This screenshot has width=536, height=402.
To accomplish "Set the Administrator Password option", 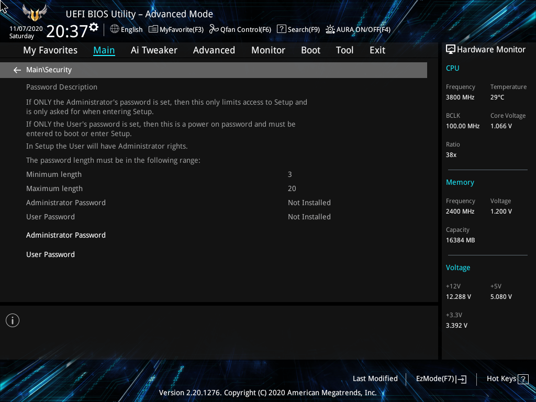I will coord(66,235).
